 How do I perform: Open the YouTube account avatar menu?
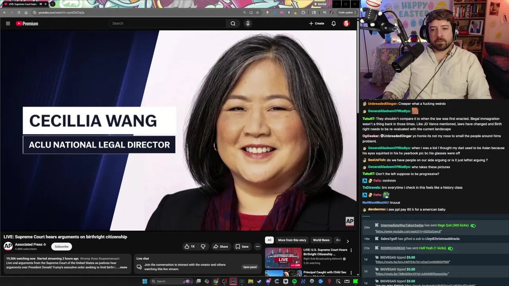click(346, 23)
